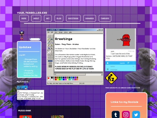Select the Polygon tool in Paint

coord(52,54)
